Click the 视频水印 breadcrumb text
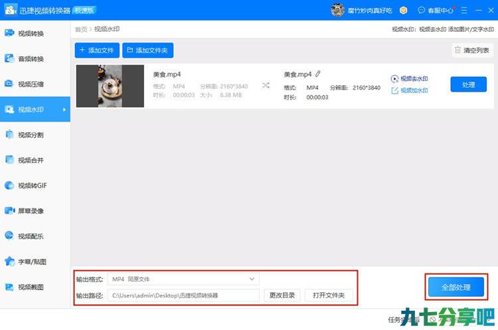 coord(107,29)
